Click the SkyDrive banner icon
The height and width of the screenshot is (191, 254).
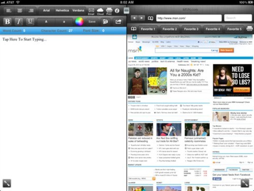(135, 37)
